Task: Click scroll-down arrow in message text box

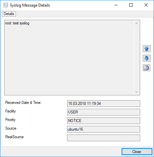Action: [136, 92]
